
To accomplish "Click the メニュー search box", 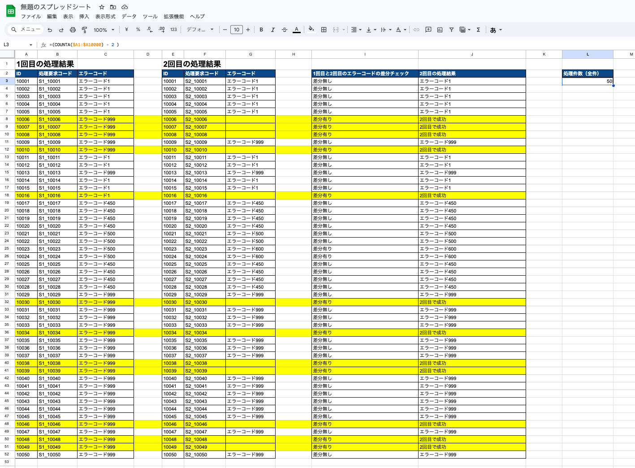I will pos(26,30).
